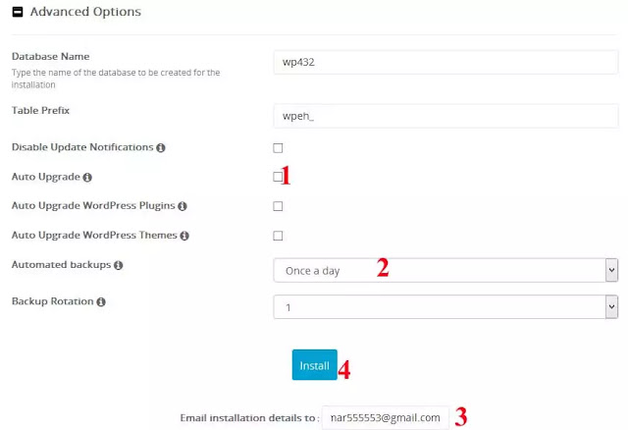Screen dimensions: 628x430
Task: Click the Install button
Action: pyautogui.click(x=314, y=365)
